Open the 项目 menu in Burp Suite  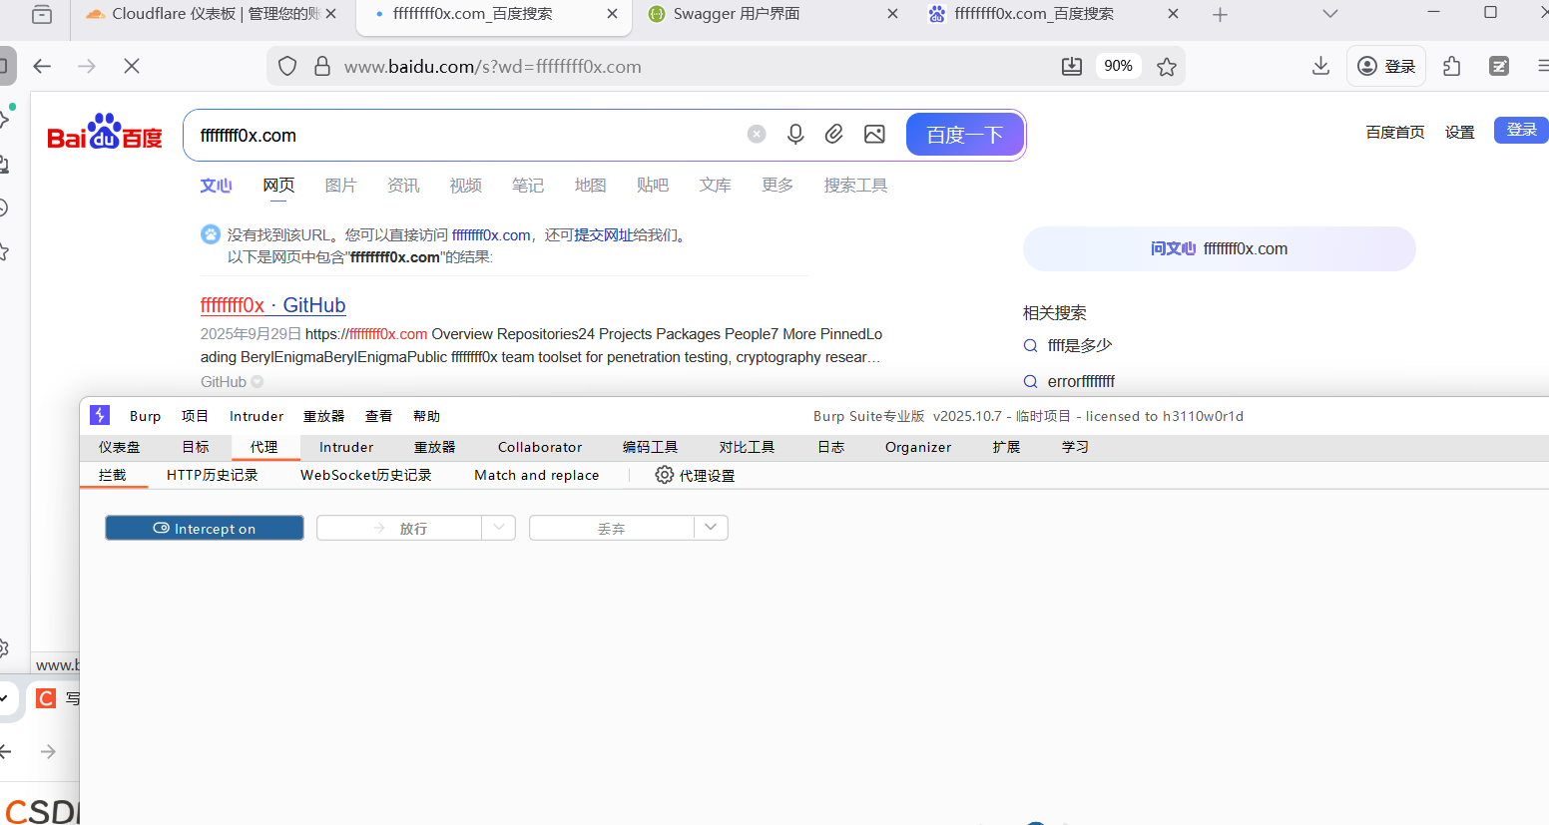click(x=195, y=416)
